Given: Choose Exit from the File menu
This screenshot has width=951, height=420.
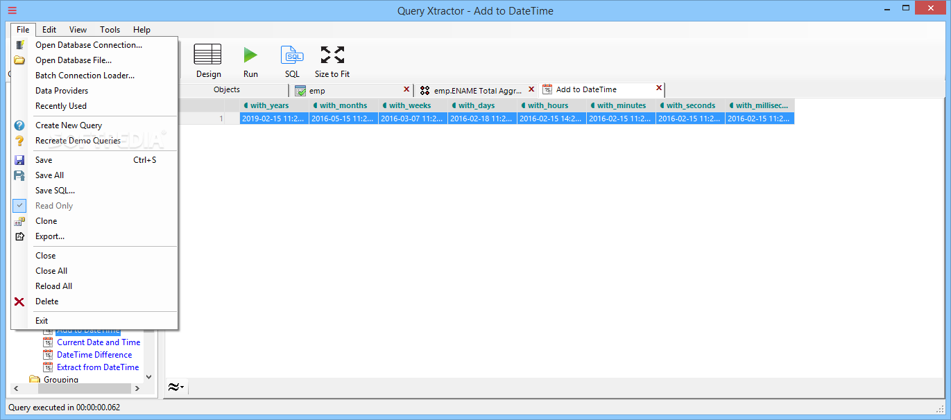Looking at the screenshot, I should click(42, 321).
